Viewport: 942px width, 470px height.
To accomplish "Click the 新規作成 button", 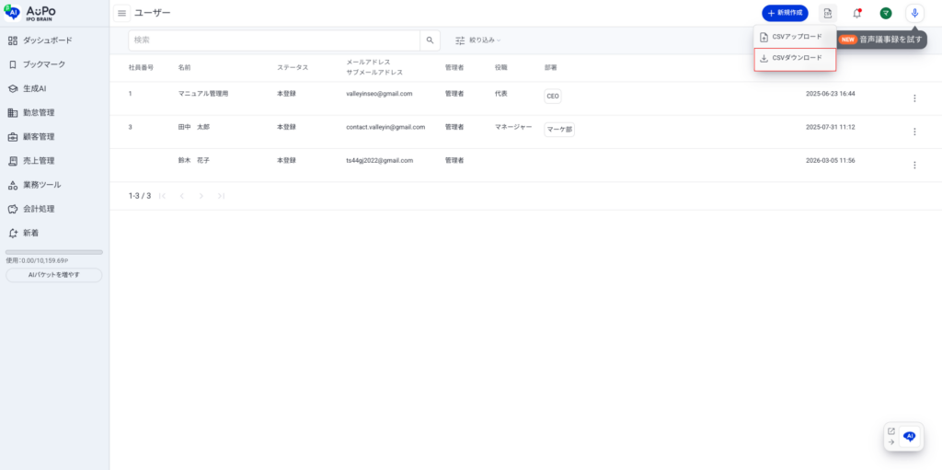I will tap(784, 13).
